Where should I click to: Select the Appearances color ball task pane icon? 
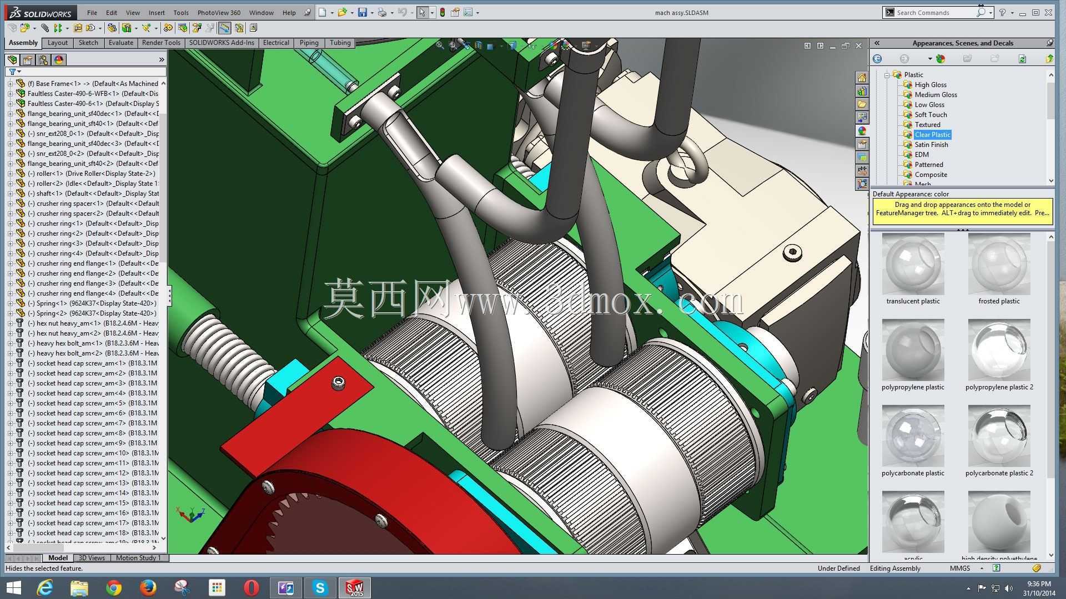[x=862, y=131]
